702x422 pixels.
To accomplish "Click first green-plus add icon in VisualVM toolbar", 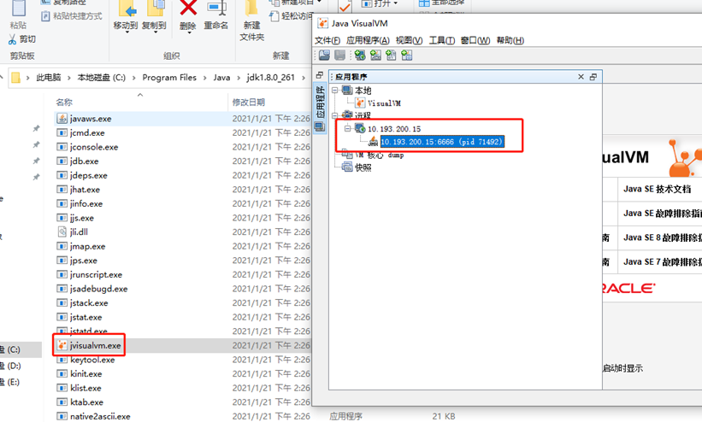I will coord(360,55).
